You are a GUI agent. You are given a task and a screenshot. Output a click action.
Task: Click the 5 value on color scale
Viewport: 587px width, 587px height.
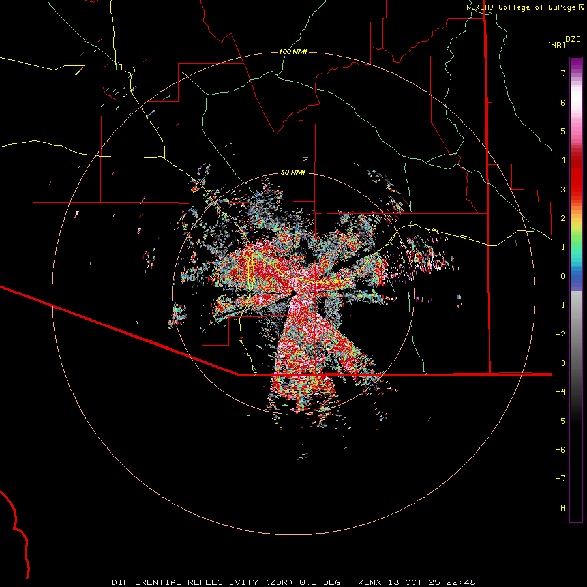(x=563, y=131)
